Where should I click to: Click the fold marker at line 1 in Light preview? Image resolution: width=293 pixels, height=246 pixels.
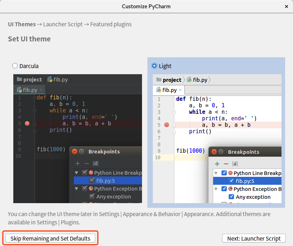(174, 99)
